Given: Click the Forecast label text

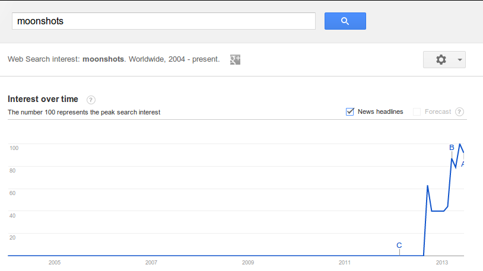Looking at the screenshot, I should [x=438, y=111].
